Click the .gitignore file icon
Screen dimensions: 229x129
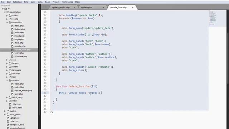pos(8,118)
